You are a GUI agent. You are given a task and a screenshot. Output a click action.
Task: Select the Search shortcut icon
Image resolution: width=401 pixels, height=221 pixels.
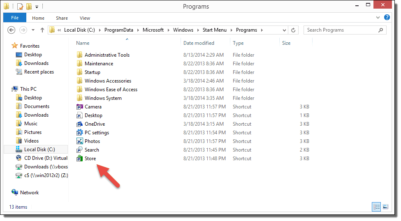(80, 150)
